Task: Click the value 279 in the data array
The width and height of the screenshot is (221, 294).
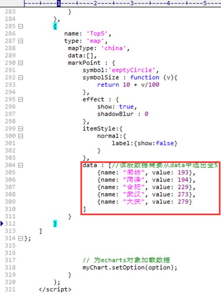Action: pos(183,202)
